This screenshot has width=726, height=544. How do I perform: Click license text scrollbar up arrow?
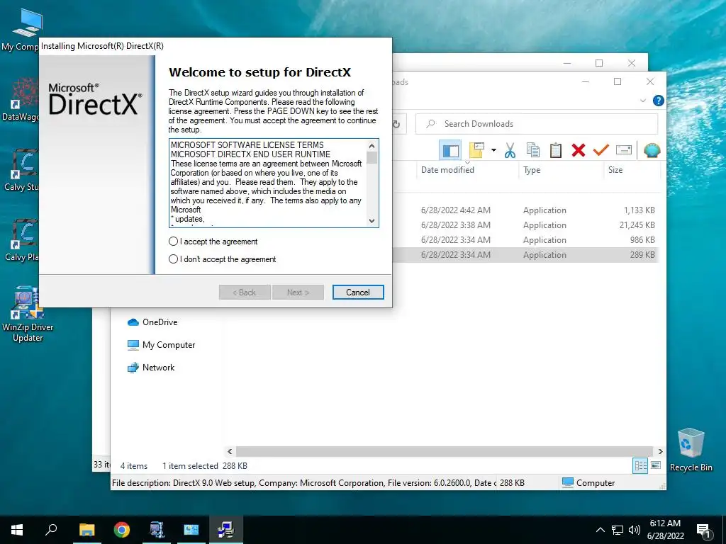point(372,146)
